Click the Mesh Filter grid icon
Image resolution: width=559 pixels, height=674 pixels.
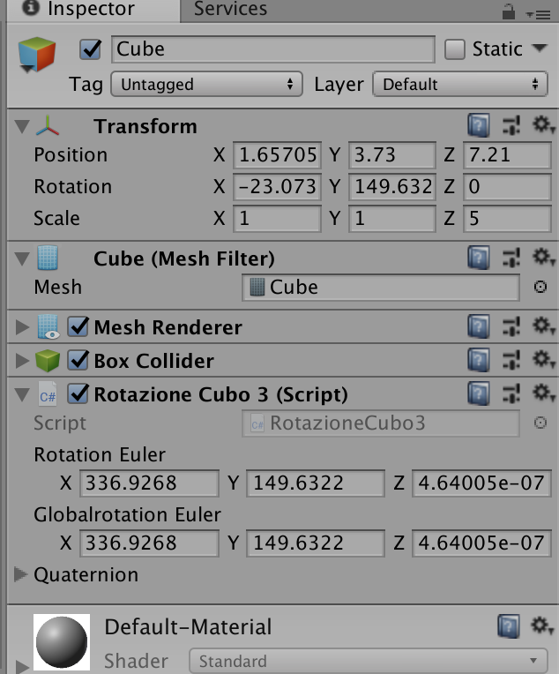click(48, 258)
